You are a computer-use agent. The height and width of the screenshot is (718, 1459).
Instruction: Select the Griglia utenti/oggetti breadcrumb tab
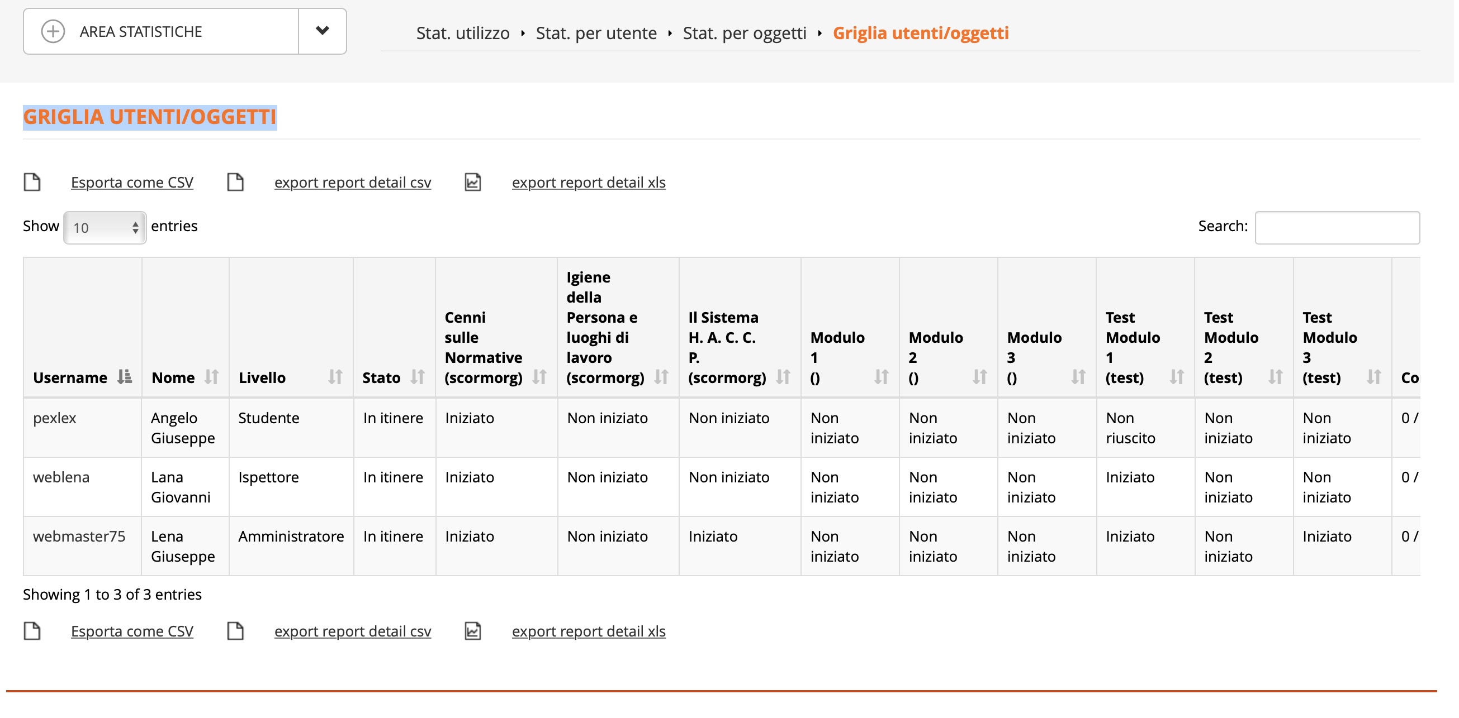point(920,33)
